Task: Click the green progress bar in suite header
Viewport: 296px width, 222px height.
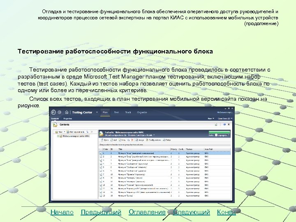Action: 219,132
